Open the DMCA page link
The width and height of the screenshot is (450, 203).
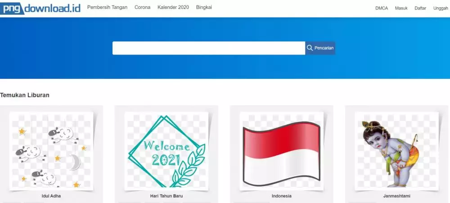point(382,8)
